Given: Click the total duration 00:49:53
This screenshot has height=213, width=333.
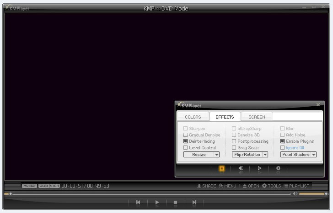Looking at the screenshot, I should pos(98,186).
